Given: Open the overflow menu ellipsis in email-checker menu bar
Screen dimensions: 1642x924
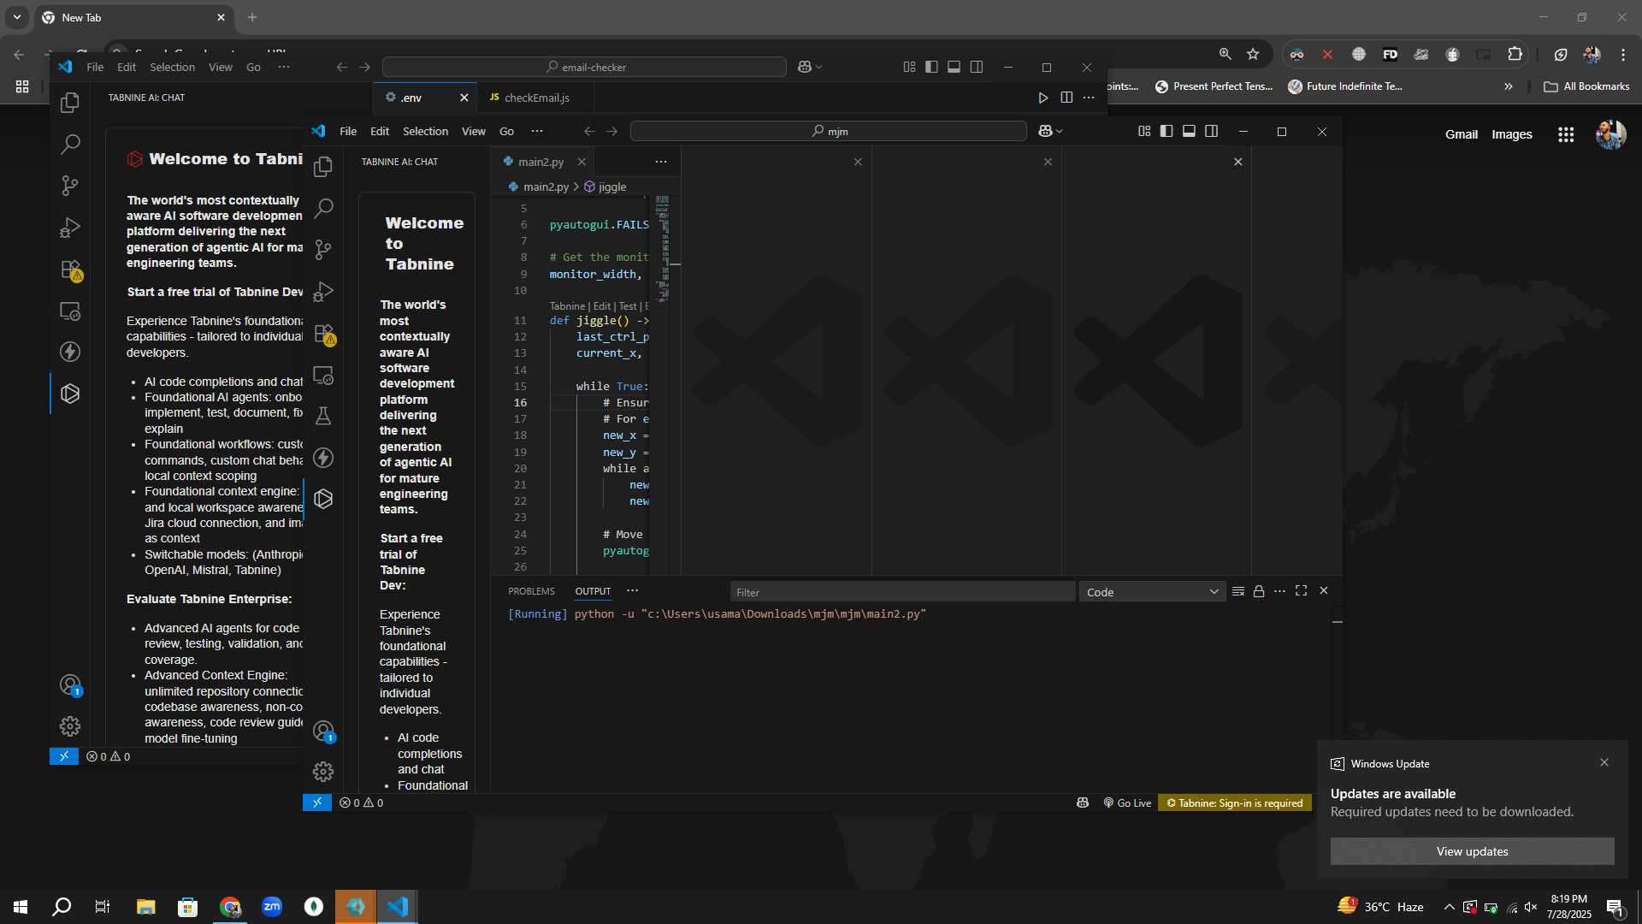Looking at the screenshot, I should (x=284, y=67).
